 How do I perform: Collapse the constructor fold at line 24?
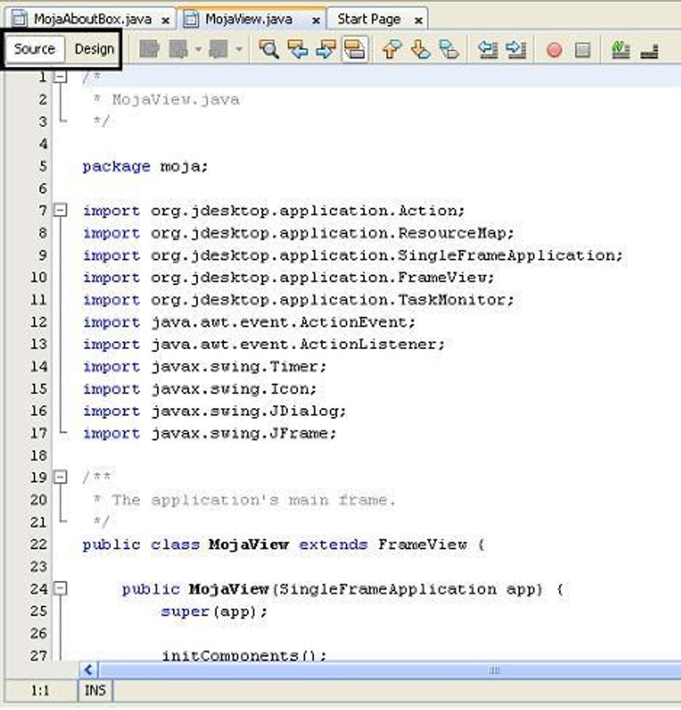[60, 589]
